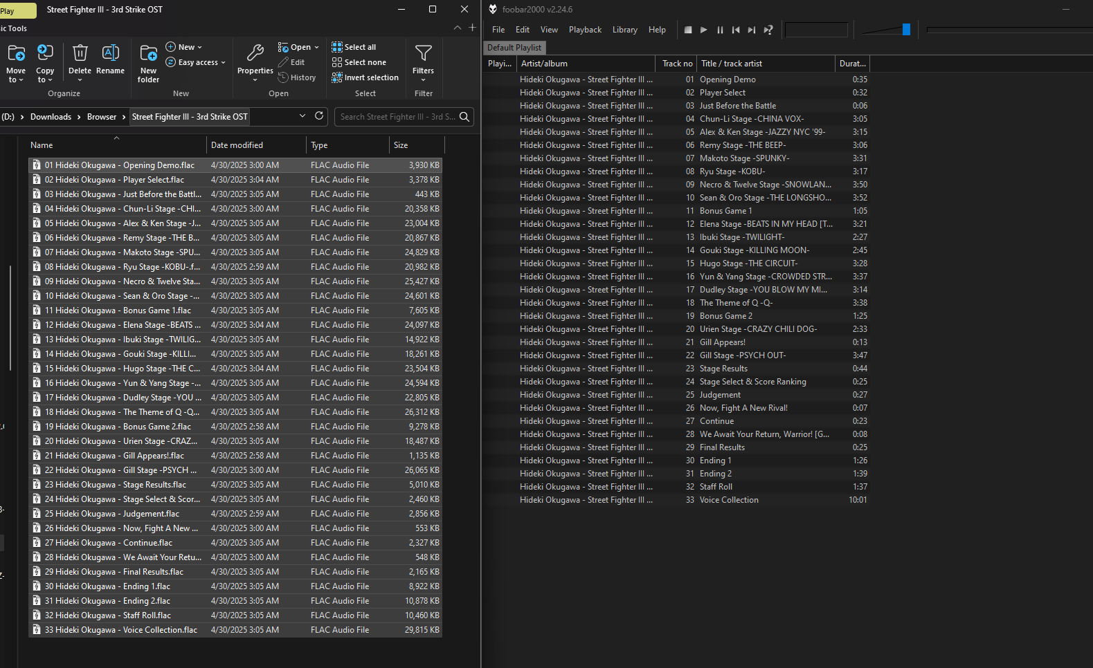
Task: Open the File menu in foobar2000
Action: (498, 30)
